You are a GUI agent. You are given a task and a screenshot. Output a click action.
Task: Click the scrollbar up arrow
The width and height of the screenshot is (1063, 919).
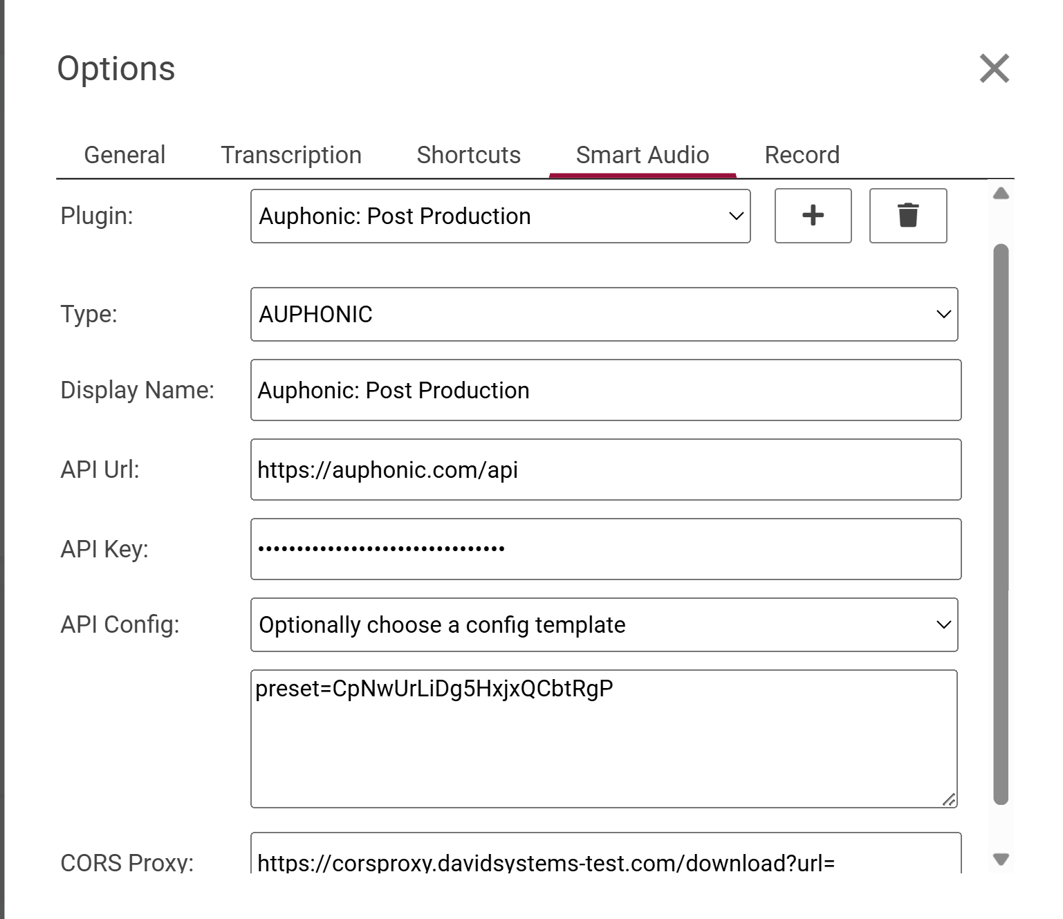point(1001,194)
